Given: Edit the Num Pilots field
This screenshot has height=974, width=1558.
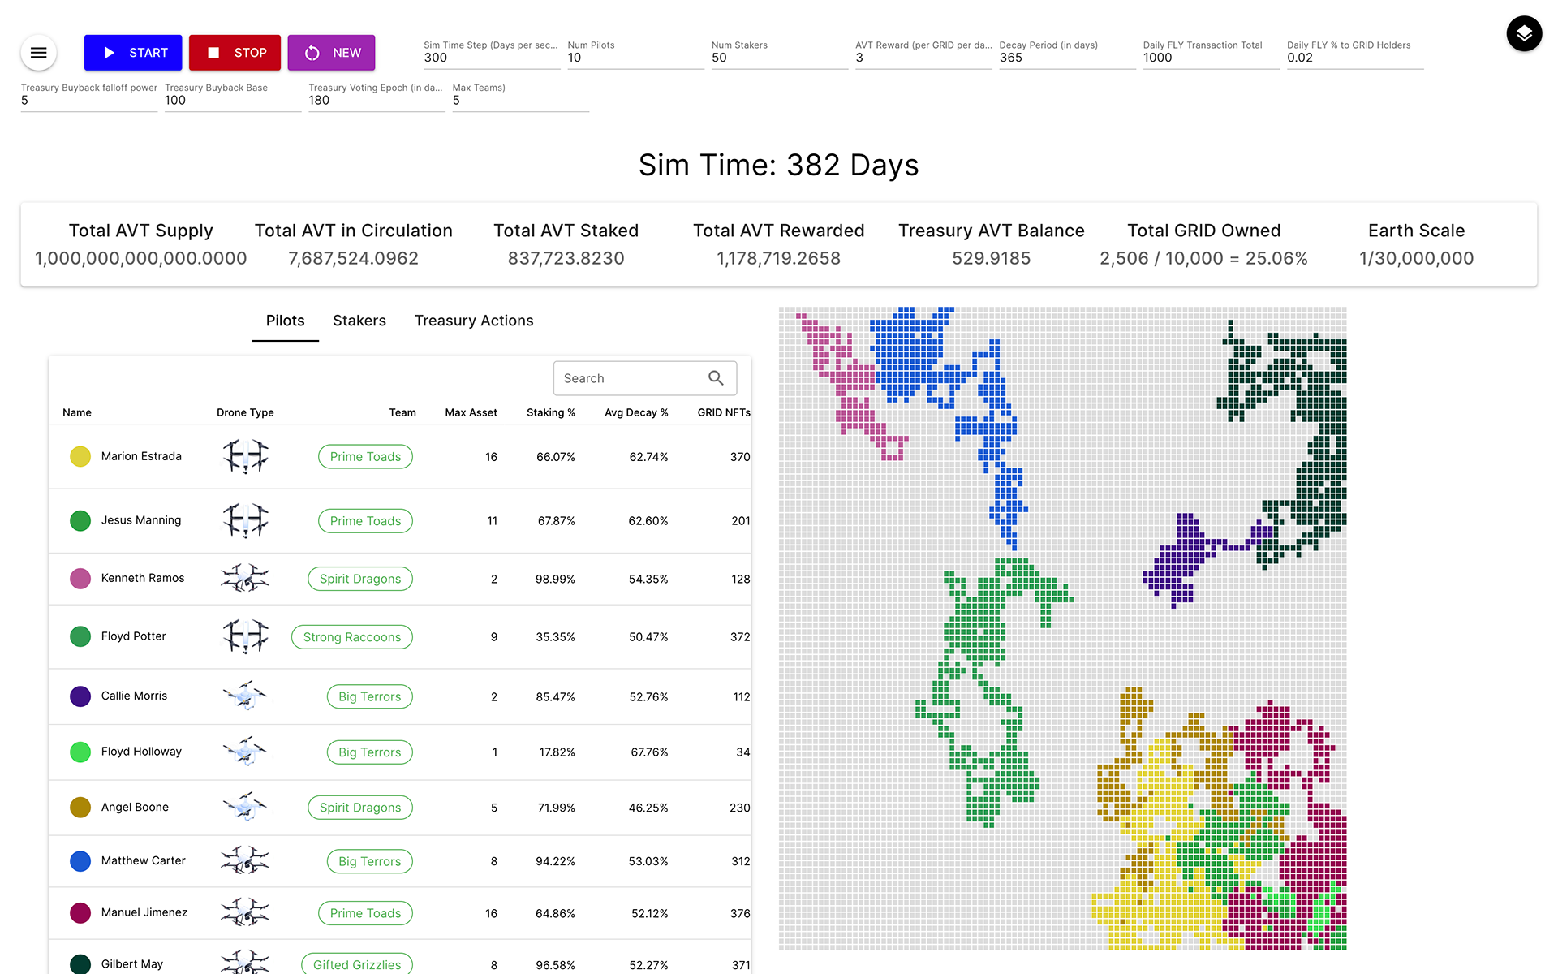Looking at the screenshot, I should point(635,58).
